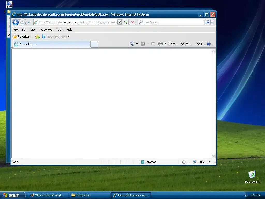265x199 pixels.
Task: Click inside the Live Search box
Action: tap(171, 22)
